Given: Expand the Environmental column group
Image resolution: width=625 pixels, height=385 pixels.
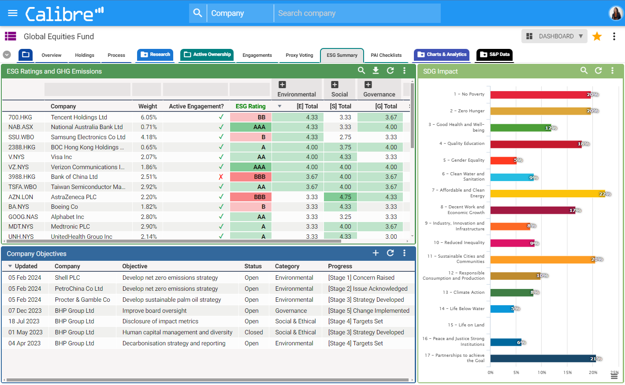Looking at the screenshot, I should tap(283, 85).
